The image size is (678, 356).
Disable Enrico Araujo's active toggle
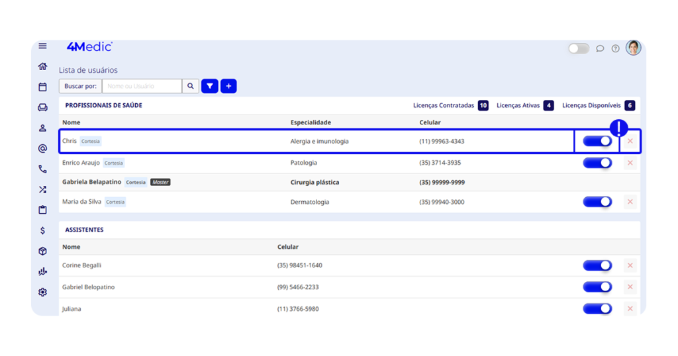[x=597, y=163]
